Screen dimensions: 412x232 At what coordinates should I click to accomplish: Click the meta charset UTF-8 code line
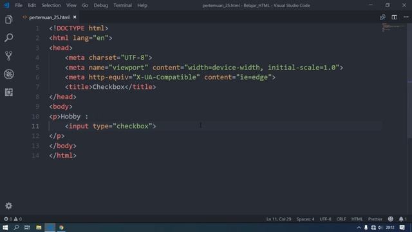click(x=109, y=57)
